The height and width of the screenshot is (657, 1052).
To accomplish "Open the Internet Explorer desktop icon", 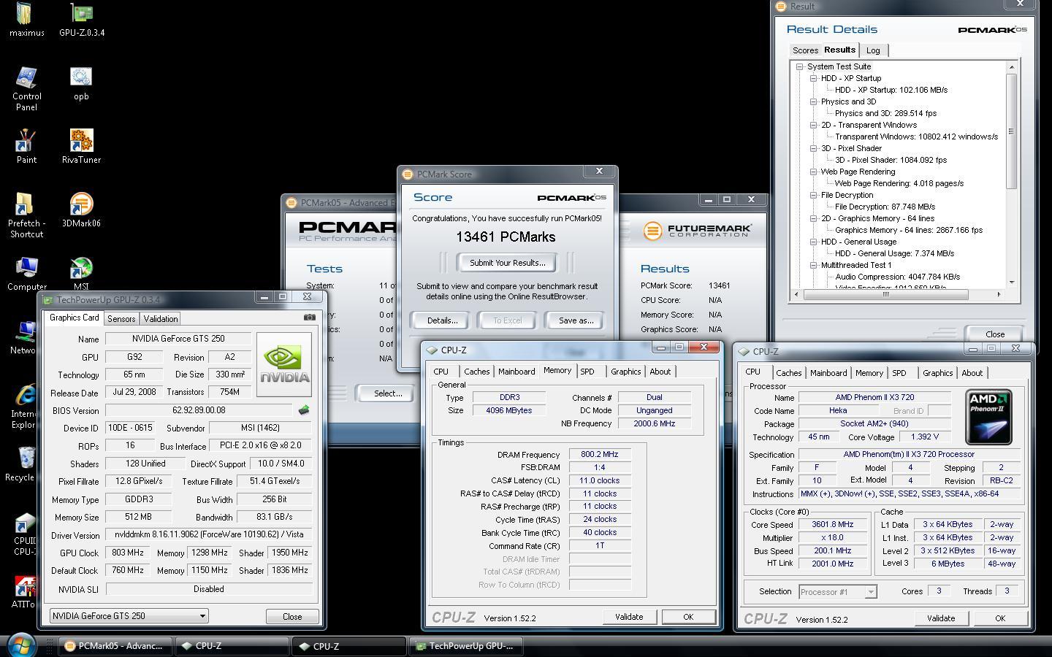I will tap(24, 406).
